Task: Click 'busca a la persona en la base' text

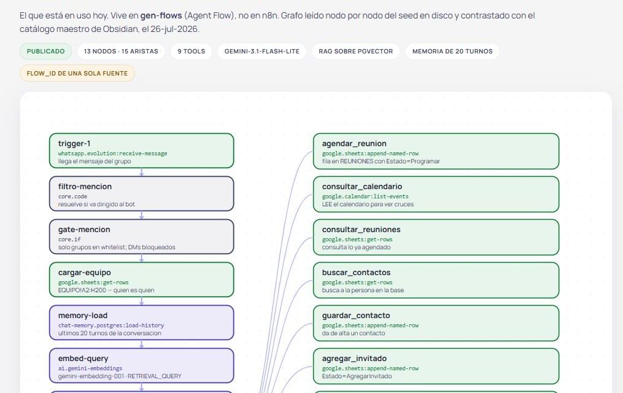Action: tap(363, 290)
